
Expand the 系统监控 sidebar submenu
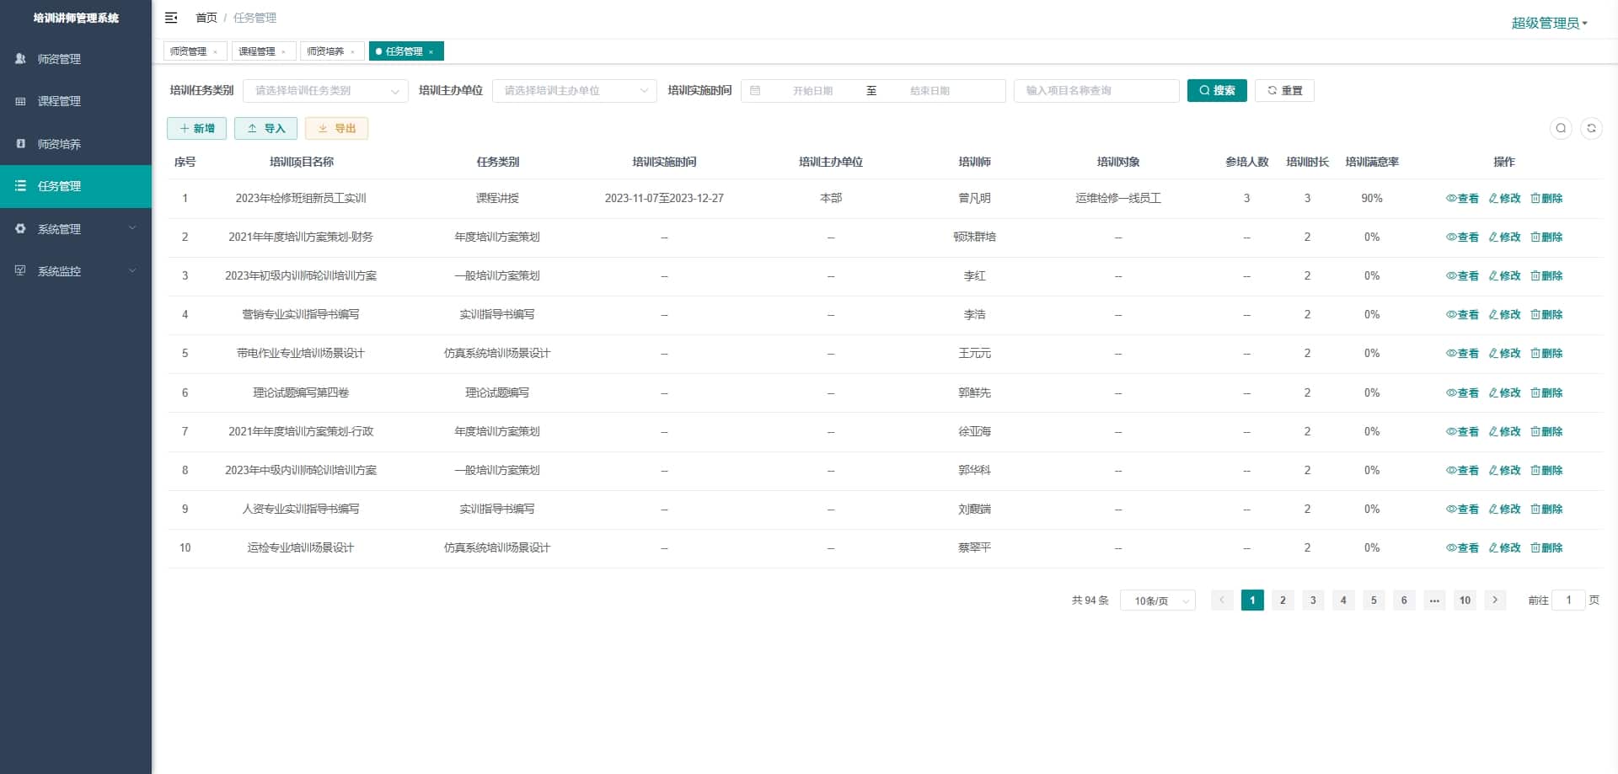pyautogui.click(x=76, y=271)
